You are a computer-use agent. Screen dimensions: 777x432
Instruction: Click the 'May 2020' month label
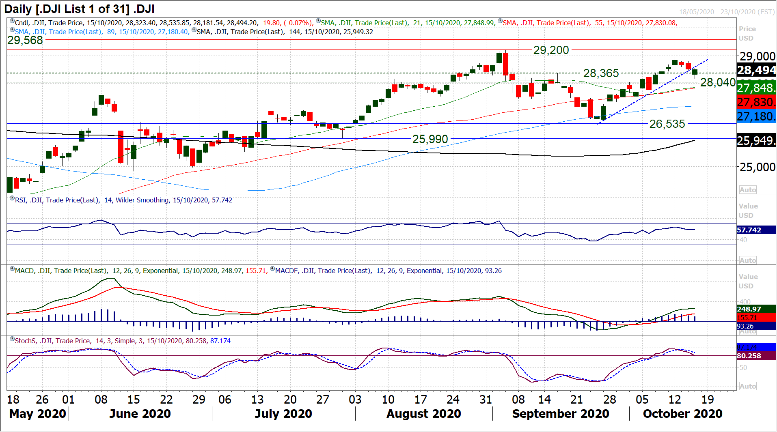coord(37,414)
